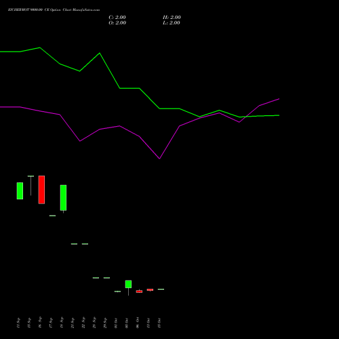
Task: Click the 'O: 2.00' open value
Action: (117, 22)
